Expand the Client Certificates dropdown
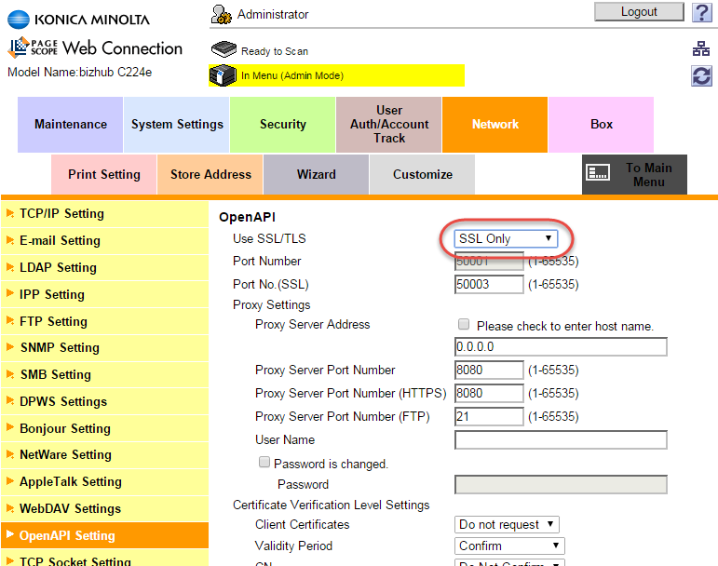Screen dimensions: 718x566 point(507,525)
